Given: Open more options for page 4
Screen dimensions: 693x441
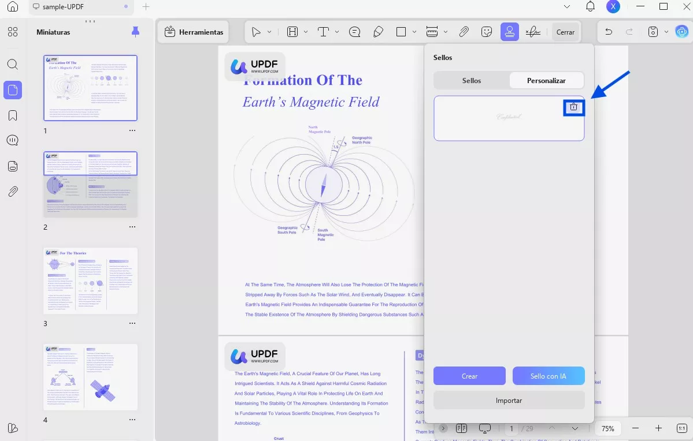Looking at the screenshot, I should (x=132, y=420).
